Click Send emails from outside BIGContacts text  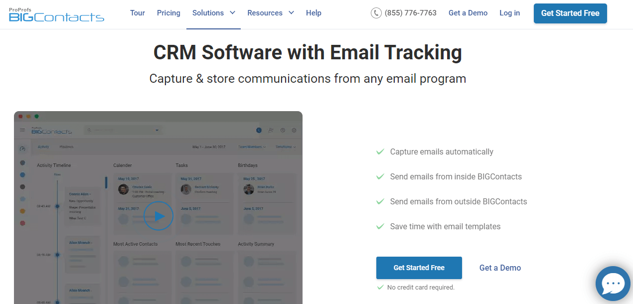coord(459,201)
